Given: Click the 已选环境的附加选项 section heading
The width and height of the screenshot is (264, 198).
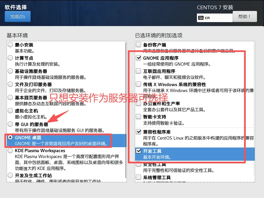Looking at the screenshot, I should point(159,35).
